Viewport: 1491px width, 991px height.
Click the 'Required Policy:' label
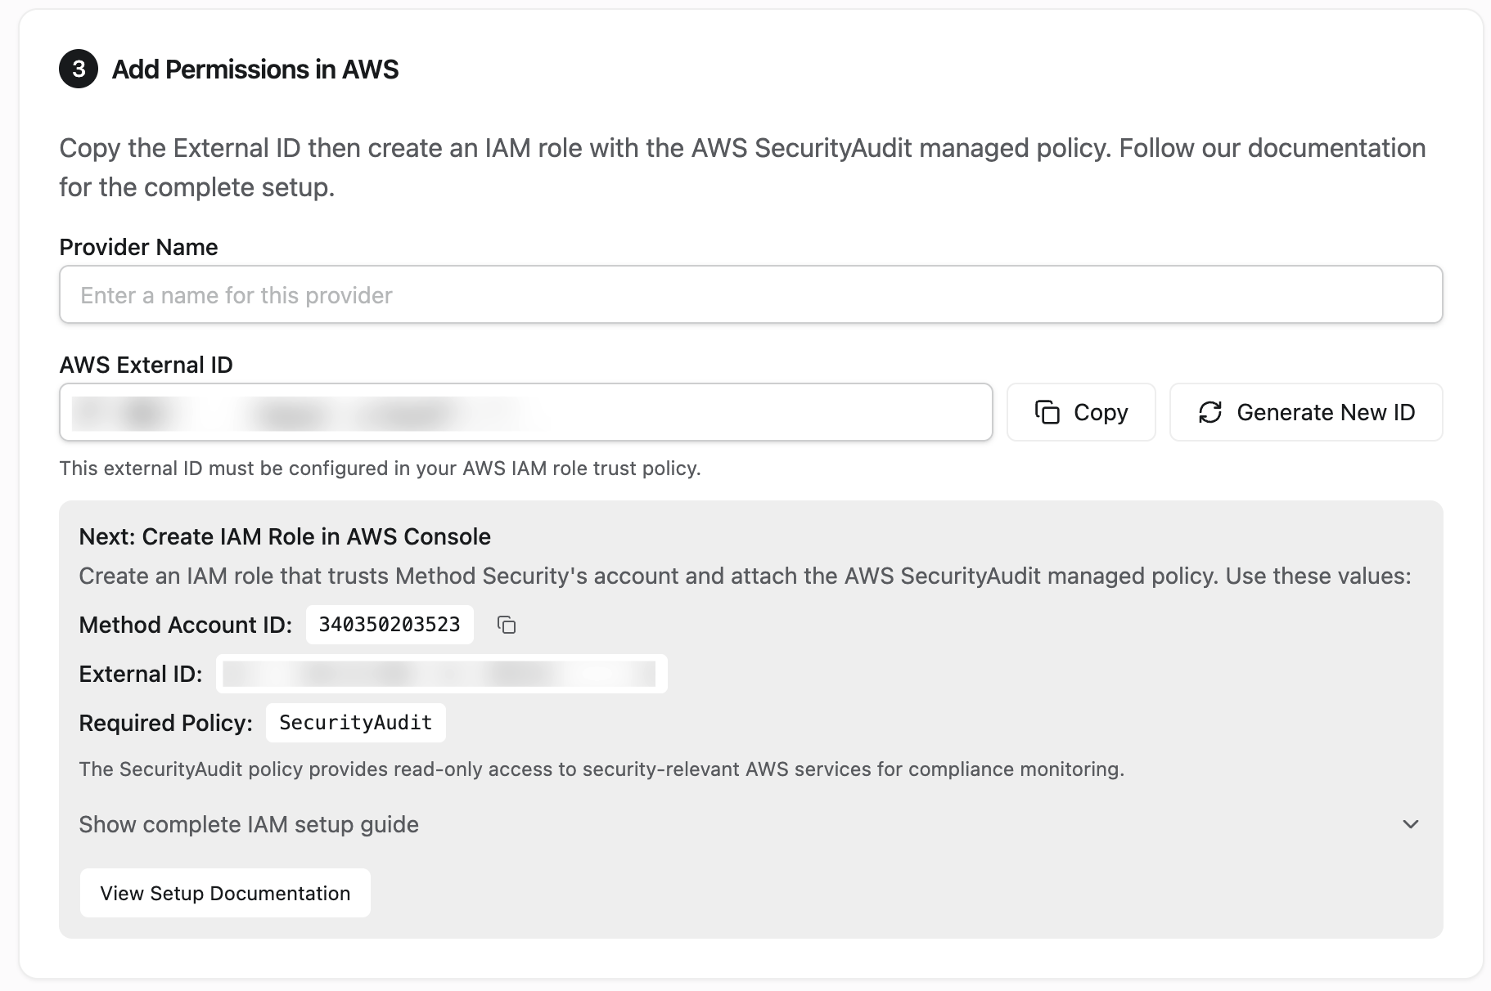(165, 723)
